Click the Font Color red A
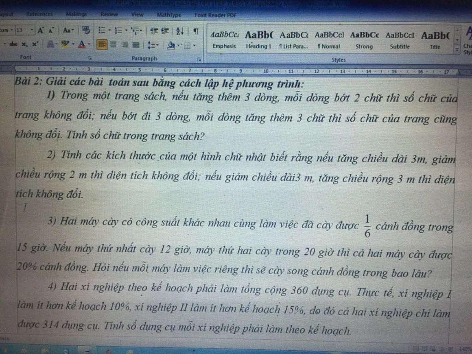The image size is (472, 354). click(x=82, y=45)
